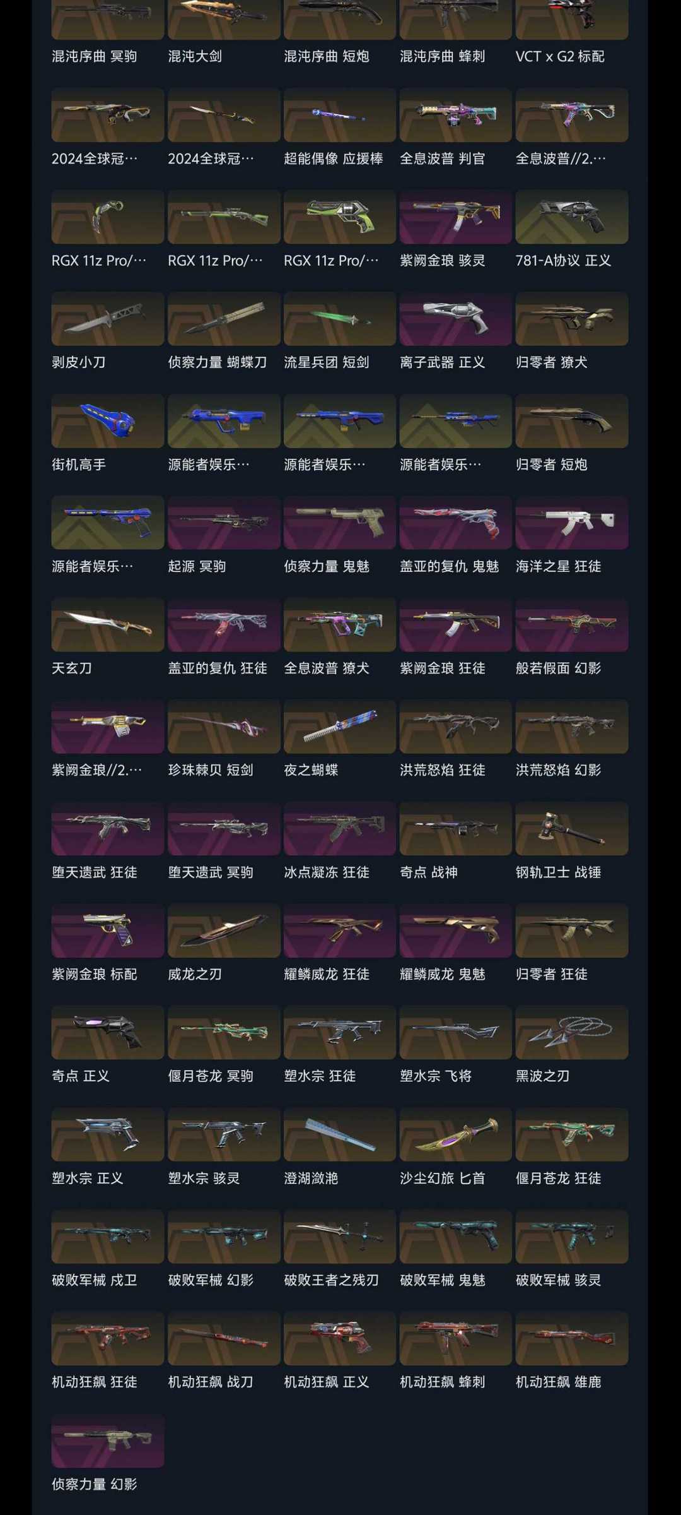Select the 钢轨卫士 战锤 hammer skin
The image size is (681, 1515).
tap(572, 829)
